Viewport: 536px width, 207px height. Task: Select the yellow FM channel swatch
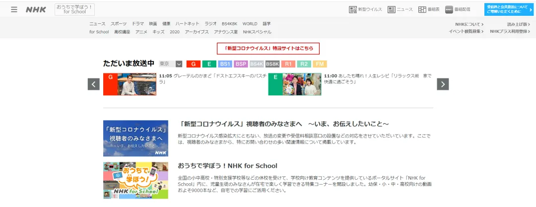click(x=320, y=64)
